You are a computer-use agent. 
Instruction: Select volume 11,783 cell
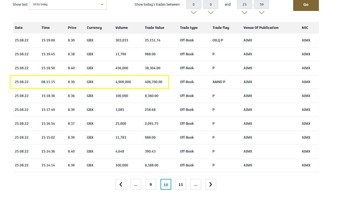(x=121, y=138)
